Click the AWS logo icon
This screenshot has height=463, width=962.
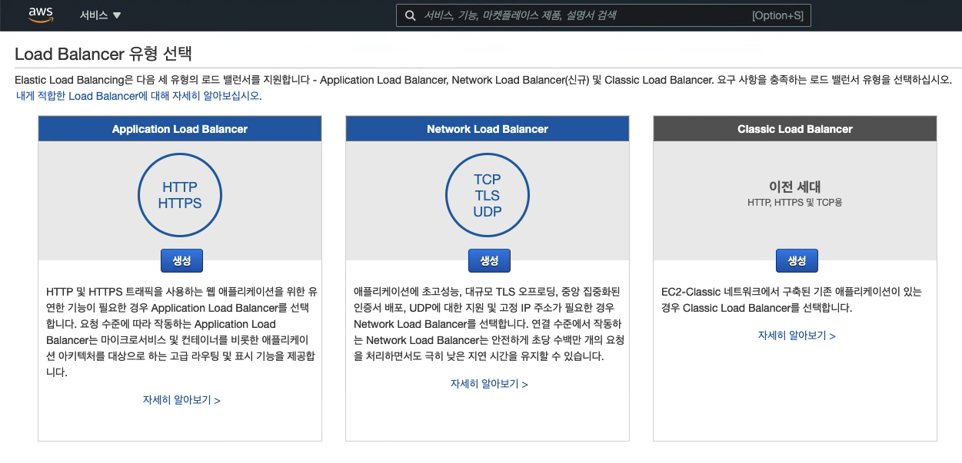click(x=41, y=15)
